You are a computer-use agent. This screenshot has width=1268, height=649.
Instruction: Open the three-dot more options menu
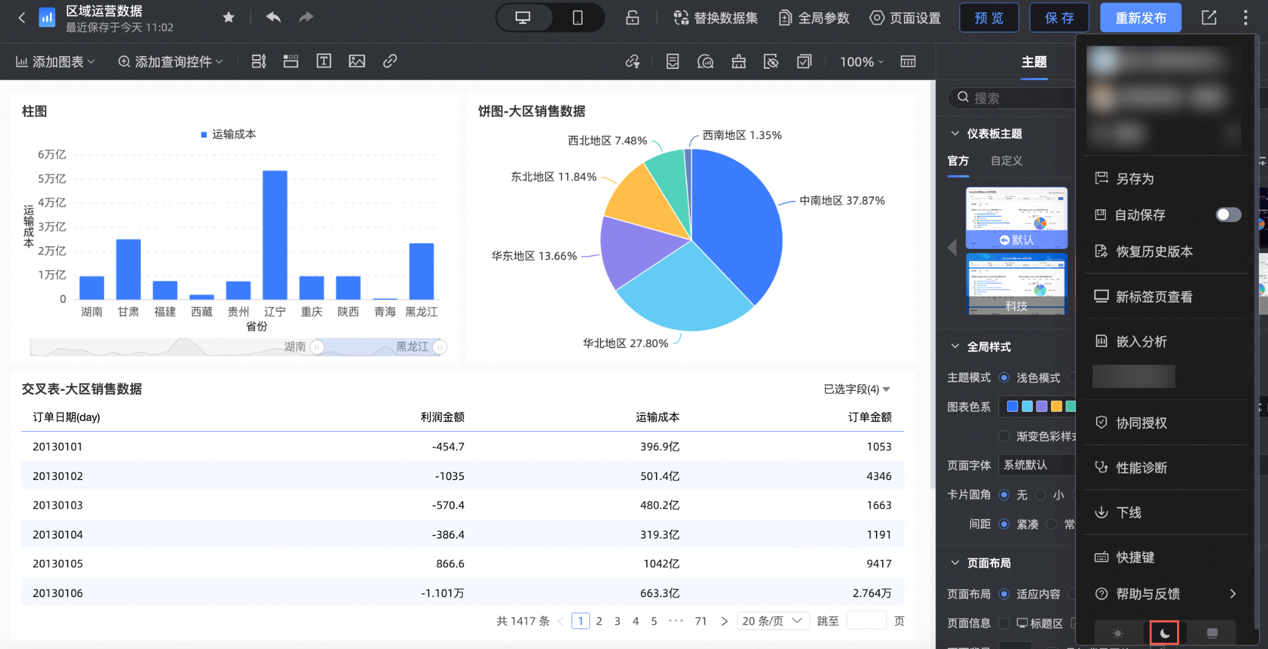click(x=1245, y=18)
